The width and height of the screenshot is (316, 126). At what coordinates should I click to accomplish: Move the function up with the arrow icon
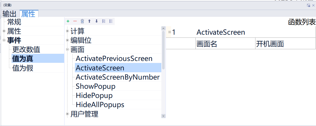[90, 21]
